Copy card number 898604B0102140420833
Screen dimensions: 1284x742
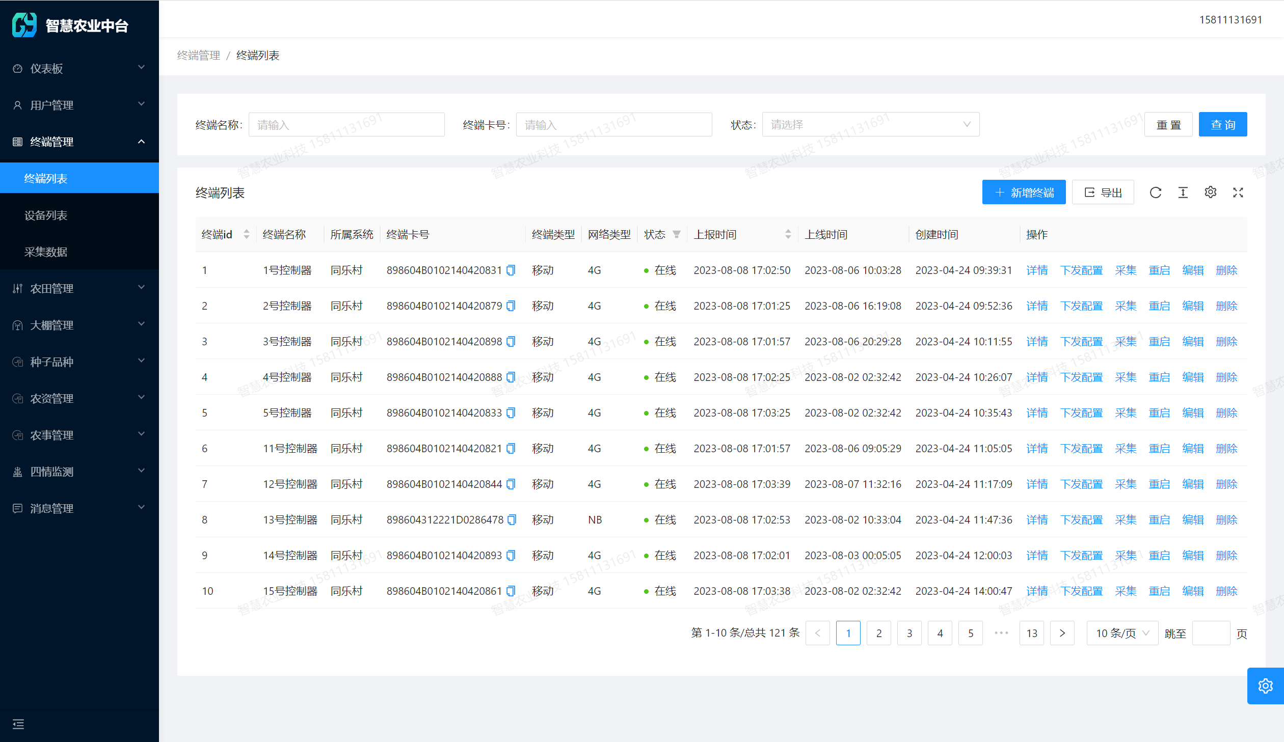[511, 413]
